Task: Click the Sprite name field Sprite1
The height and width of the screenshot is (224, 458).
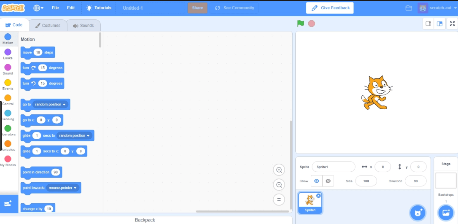Action: coord(334,167)
